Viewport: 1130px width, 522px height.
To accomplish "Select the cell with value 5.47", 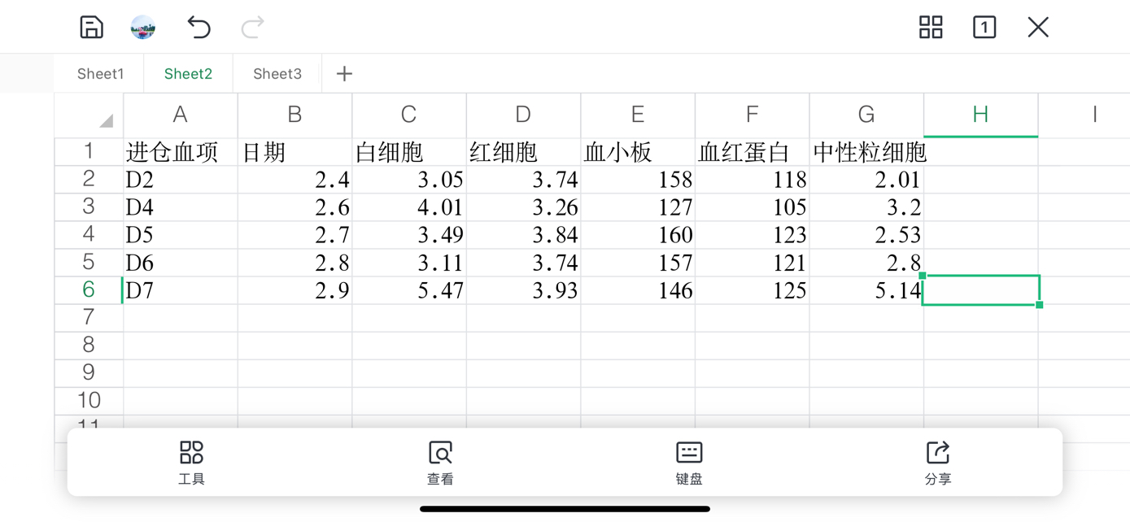I will (409, 290).
